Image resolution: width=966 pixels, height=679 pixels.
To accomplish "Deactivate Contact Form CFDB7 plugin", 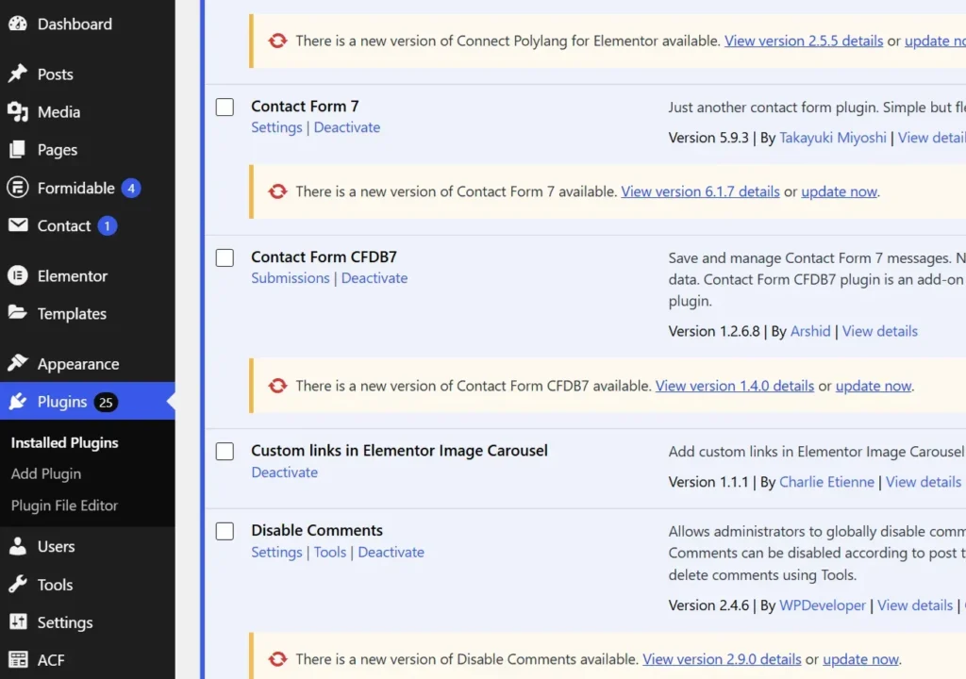I will coord(375,278).
